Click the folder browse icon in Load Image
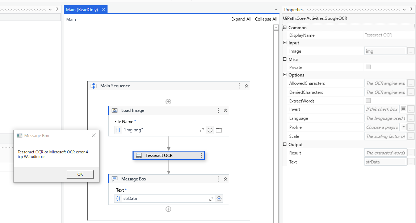This screenshot has width=416, height=223. coord(219,130)
